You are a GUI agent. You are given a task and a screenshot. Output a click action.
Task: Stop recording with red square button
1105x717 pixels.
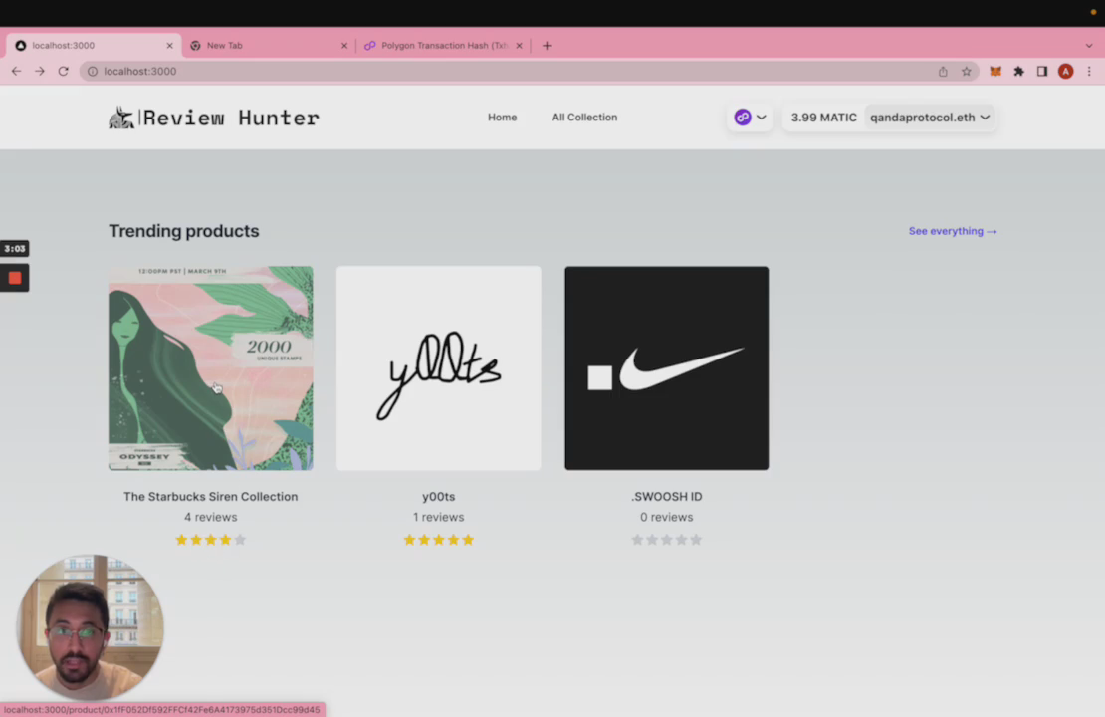point(15,278)
